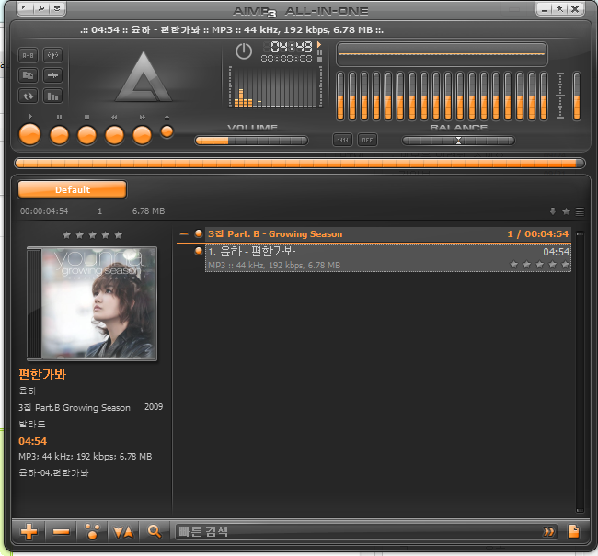598x556 pixels.
Task: Open the sort playlist button
Action: coord(123,531)
